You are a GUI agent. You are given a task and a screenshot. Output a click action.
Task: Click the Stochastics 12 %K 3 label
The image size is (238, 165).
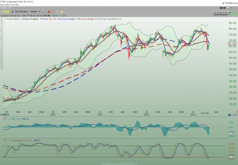point(22,141)
